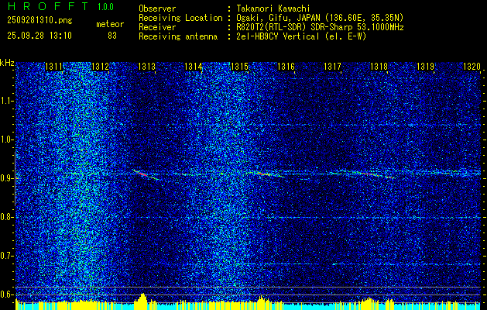The width and height of the screenshot is (487, 310).
Task: Click the 0.6 kHz axis label
Action: pyautogui.click(x=7, y=294)
